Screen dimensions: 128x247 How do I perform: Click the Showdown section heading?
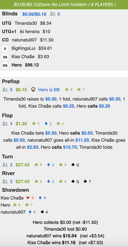pos(16,190)
